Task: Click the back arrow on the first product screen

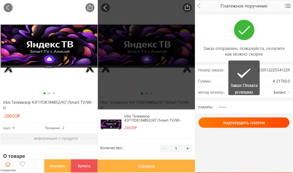Action: 8,8
